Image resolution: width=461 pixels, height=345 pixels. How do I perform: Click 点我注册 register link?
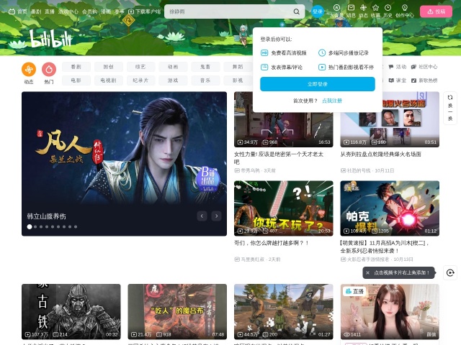pos(332,101)
